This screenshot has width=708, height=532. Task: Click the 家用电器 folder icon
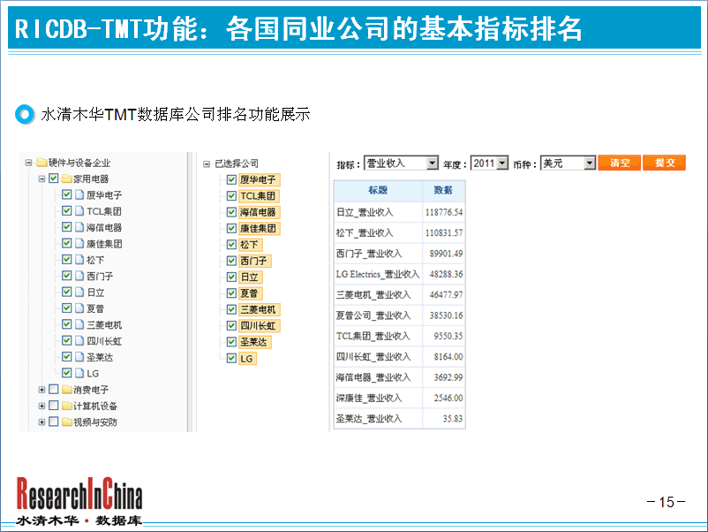(67, 179)
